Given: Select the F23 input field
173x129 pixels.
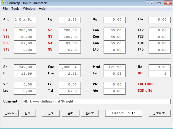Looking at the screenshot, I should 159,37.
